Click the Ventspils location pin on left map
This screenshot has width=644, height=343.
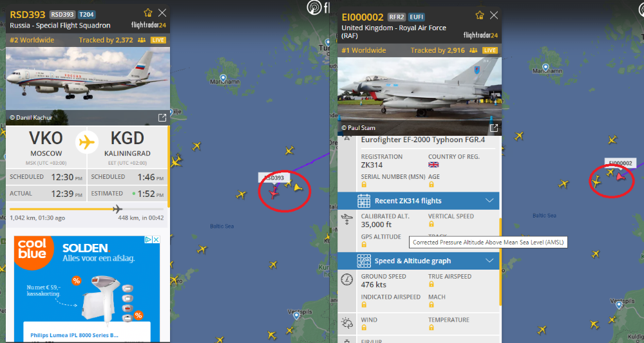pos(296,315)
